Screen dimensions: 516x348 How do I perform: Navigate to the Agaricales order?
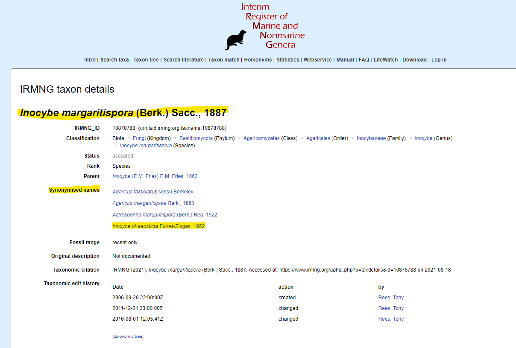(318, 138)
